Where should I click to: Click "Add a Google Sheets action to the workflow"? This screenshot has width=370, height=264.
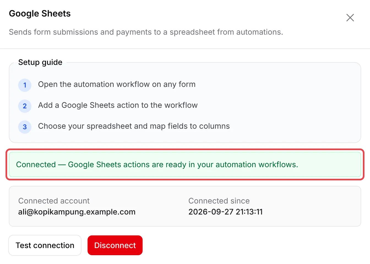click(x=118, y=105)
